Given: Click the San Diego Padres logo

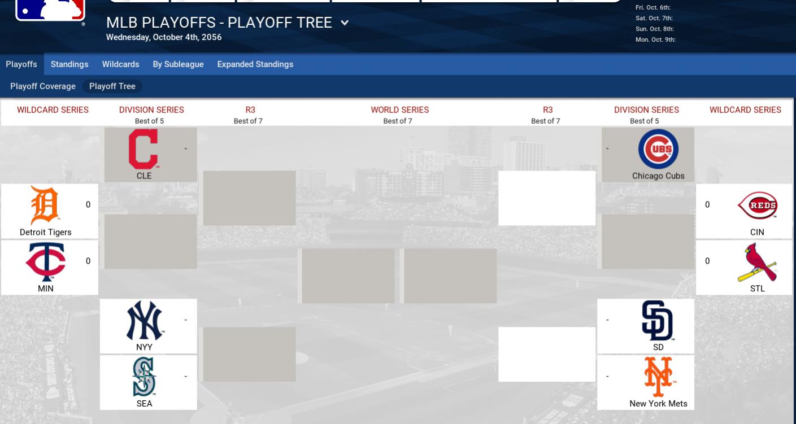Looking at the screenshot, I should pos(658,321).
